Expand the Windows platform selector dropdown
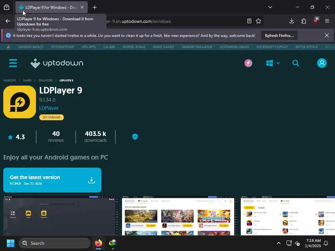The height and width of the screenshot is (251, 335). [273, 63]
